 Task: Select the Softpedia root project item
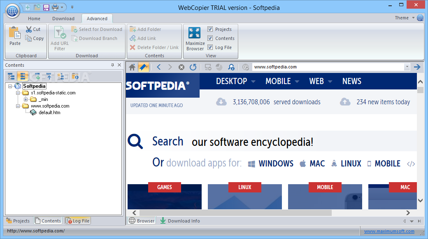(x=34, y=86)
